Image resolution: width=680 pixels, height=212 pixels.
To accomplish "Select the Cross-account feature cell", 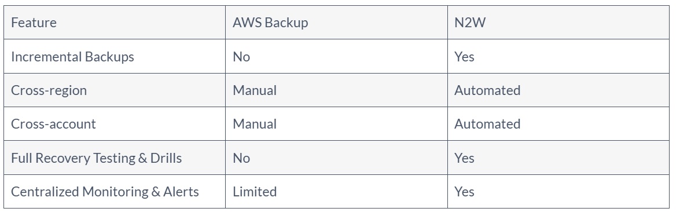I will [115, 124].
